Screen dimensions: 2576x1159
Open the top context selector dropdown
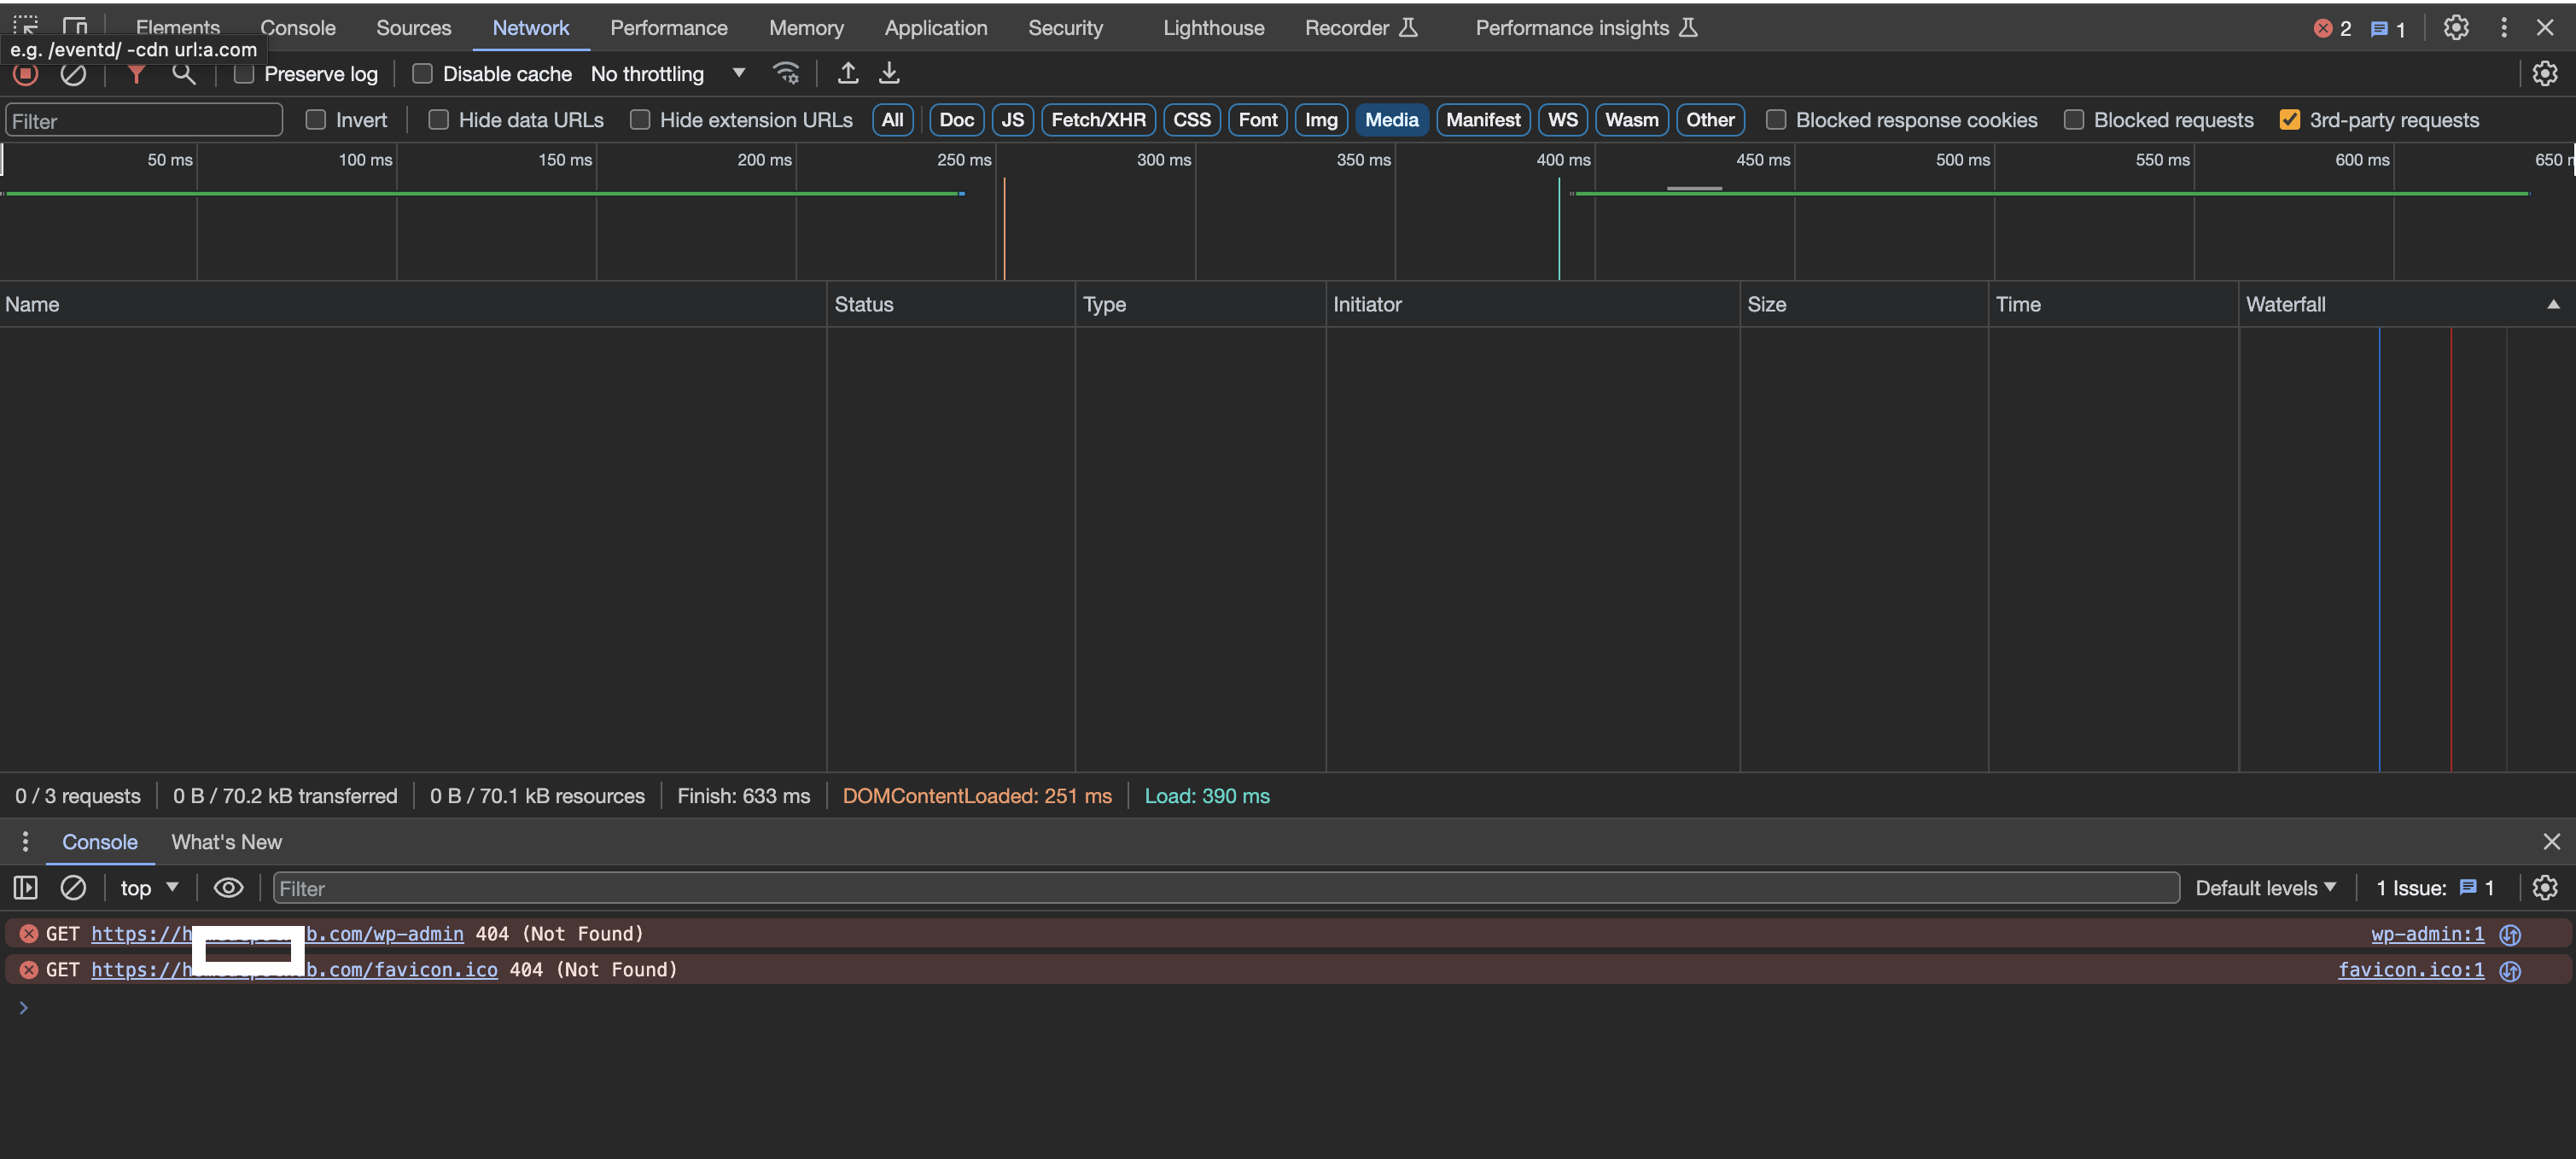pyautogui.click(x=149, y=888)
